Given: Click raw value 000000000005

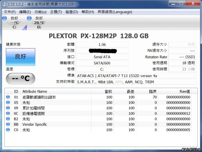Looking at the screenshot, I should (178, 130).
